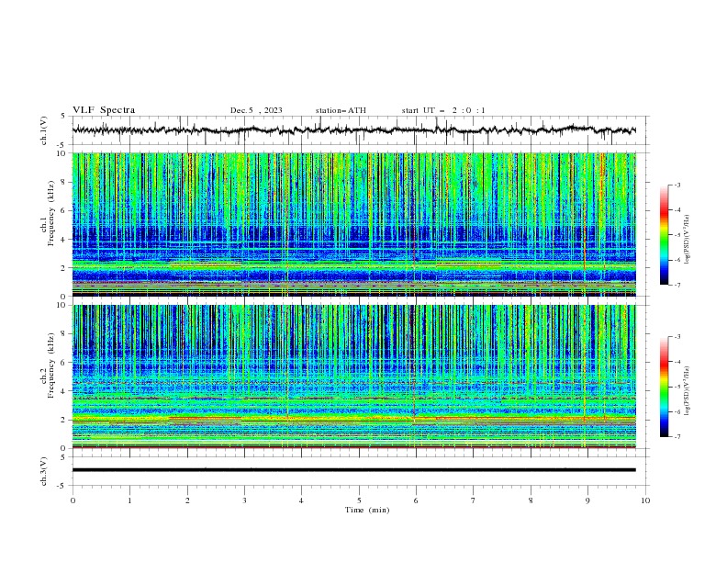This screenshot has height=562, width=727.
Task: Click the ch.1 spectrogram PSD color bar
Action: pyautogui.click(x=664, y=235)
